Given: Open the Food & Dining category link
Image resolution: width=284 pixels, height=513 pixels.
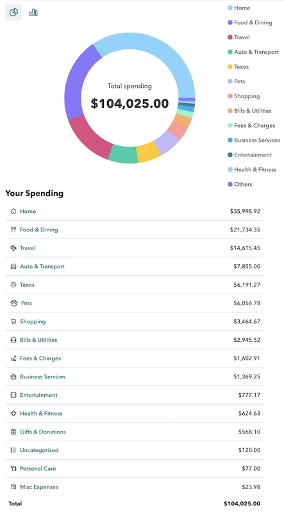Looking at the screenshot, I should tap(39, 230).
